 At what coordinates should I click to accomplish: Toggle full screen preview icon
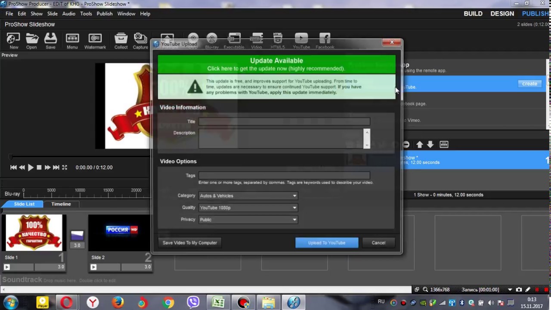point(65,167)
